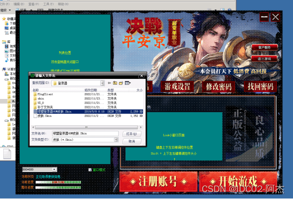Click the 文件名 filename input field
Screen dimensions: 293x199
[85, 133]
